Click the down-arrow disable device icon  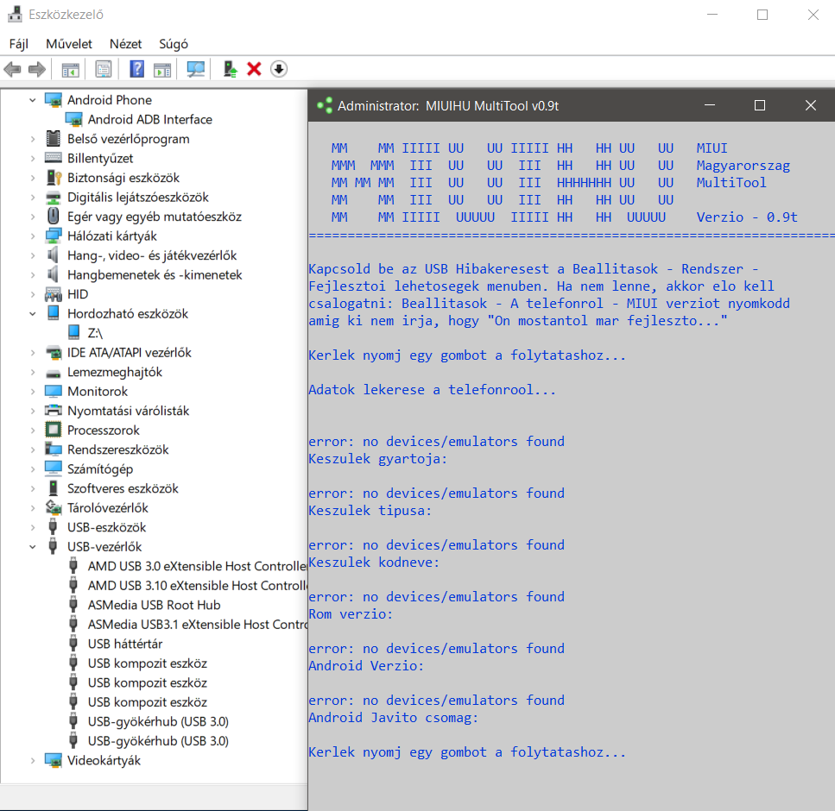pos(279,69)
